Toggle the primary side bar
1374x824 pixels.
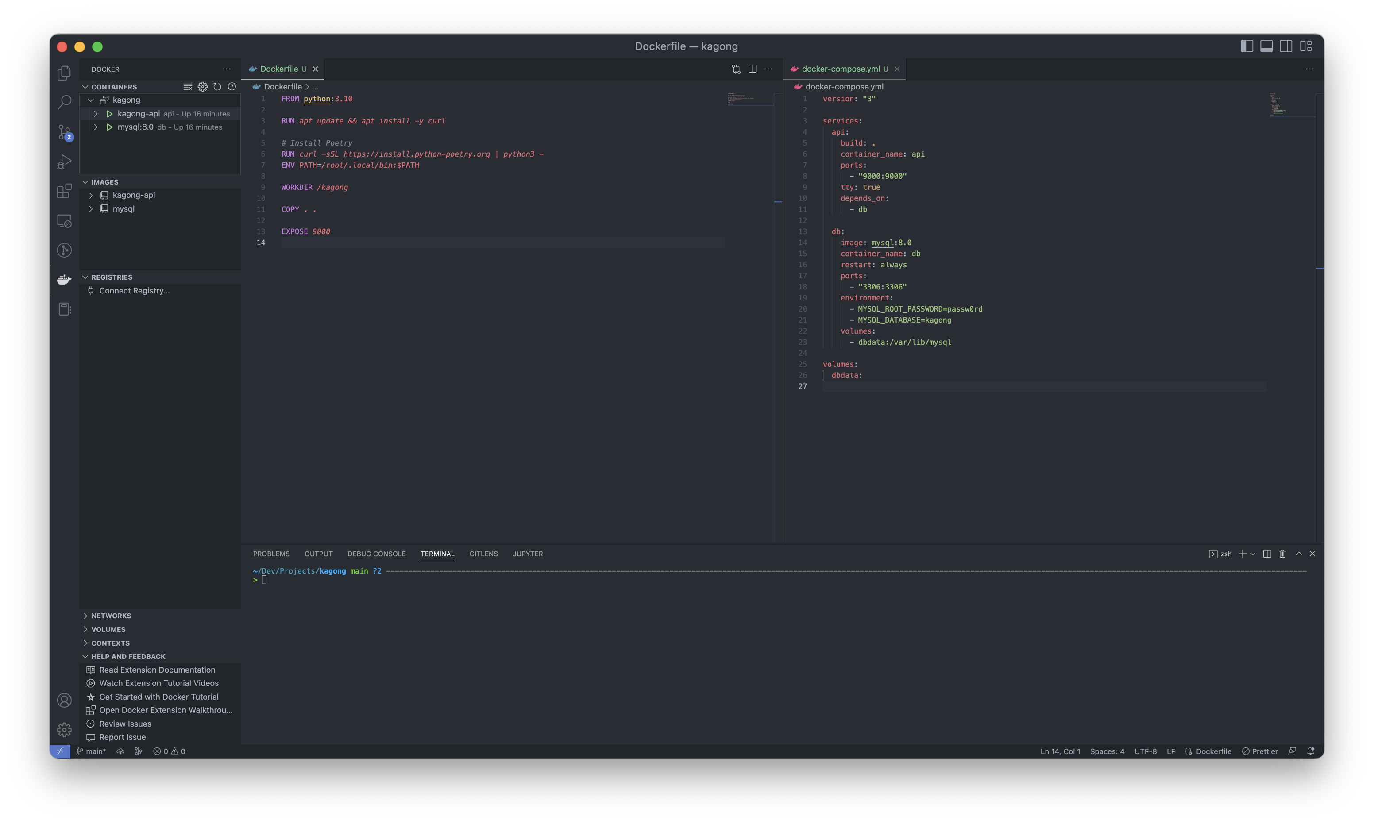(x=1247, y=46)
